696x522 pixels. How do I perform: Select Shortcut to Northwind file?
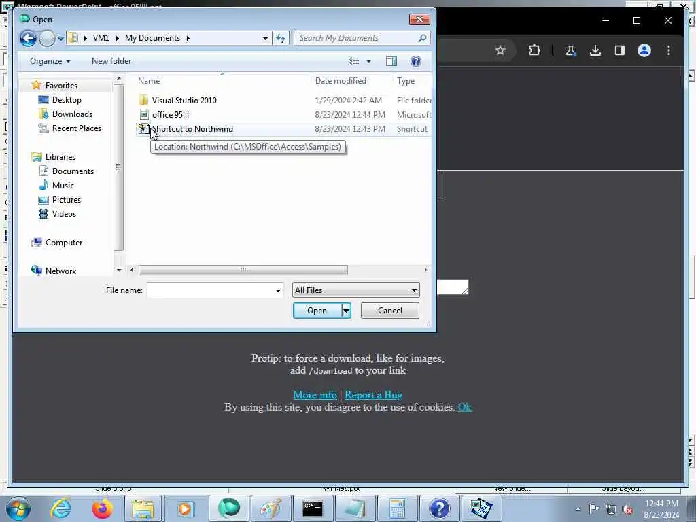(192, 128)
